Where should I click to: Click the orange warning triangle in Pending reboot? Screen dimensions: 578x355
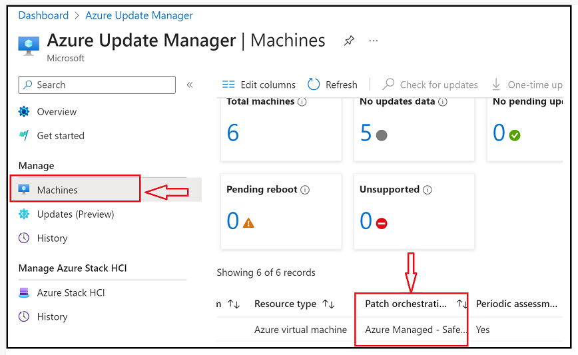click(248, 223)
